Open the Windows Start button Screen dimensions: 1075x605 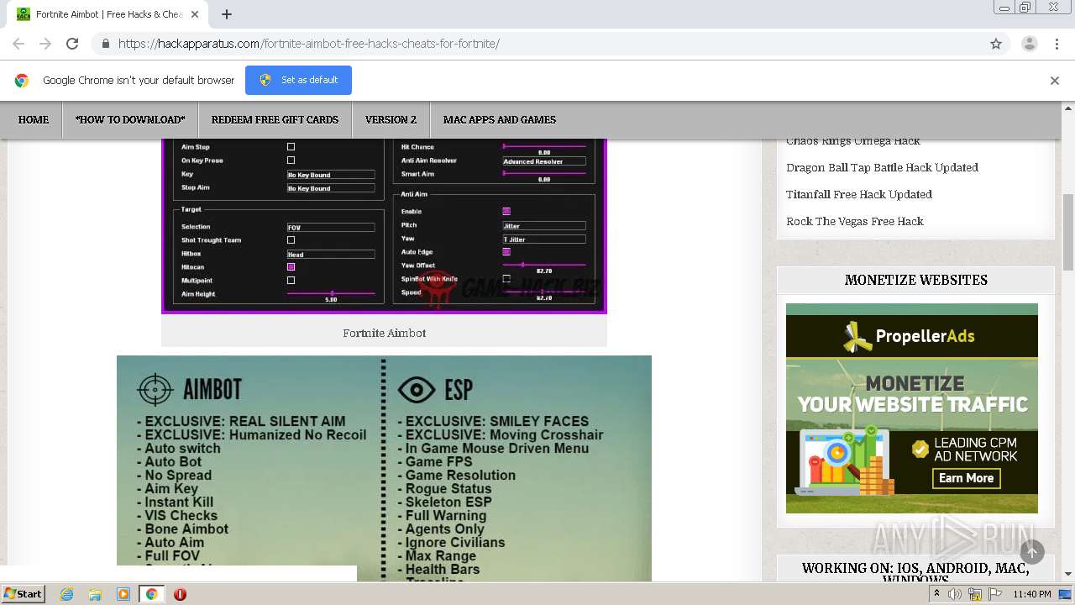[24, 593]
